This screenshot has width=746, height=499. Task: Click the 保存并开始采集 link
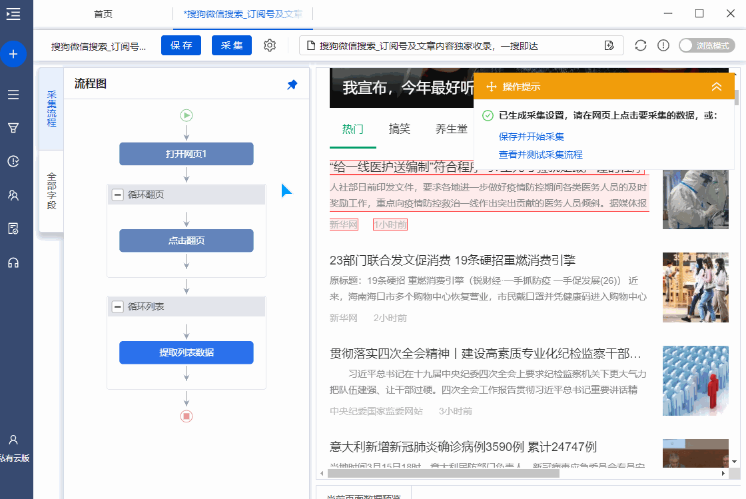531,137
